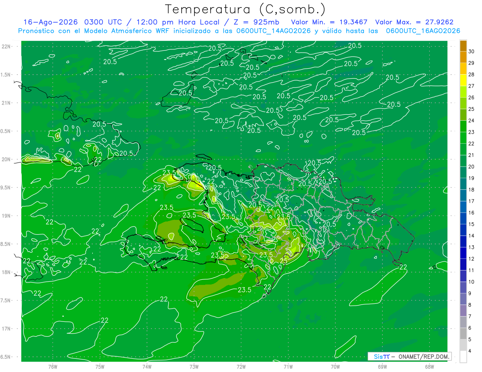This screenshot has height=372, width=482.
Task: Click the '18N' latitude label
Action: (x=6, y=272)
